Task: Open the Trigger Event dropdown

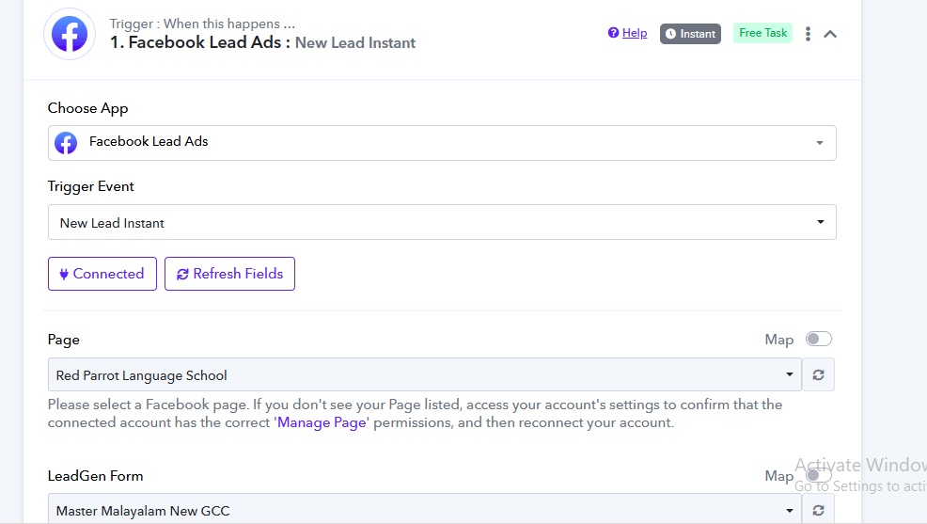Action: point(442,222)
